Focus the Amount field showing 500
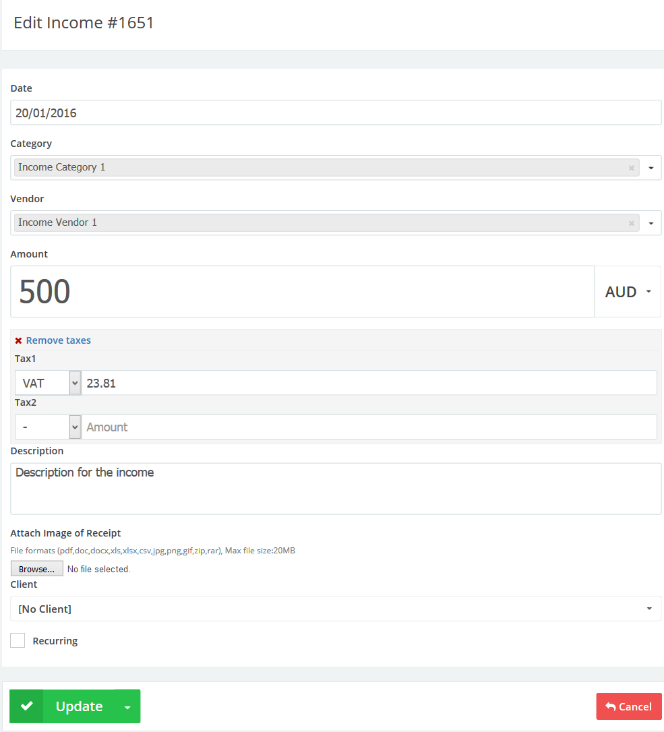 (302, 292)
